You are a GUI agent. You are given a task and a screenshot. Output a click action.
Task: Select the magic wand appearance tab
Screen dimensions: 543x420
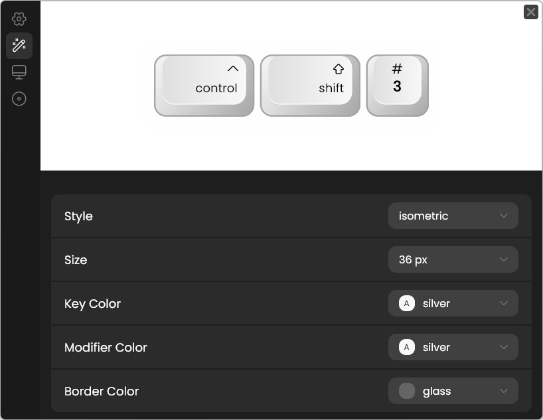[x=19, y=45]
